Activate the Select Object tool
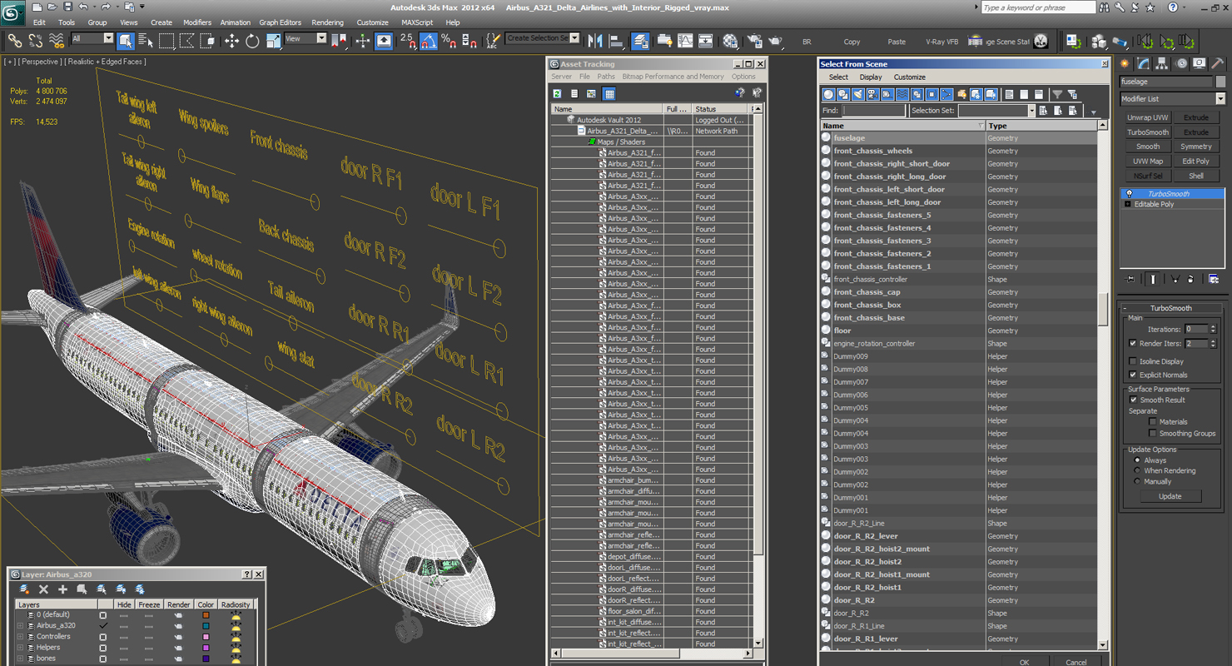This screenshot has height=666, width=1232. pyautogui.click(x=126, y=40)
